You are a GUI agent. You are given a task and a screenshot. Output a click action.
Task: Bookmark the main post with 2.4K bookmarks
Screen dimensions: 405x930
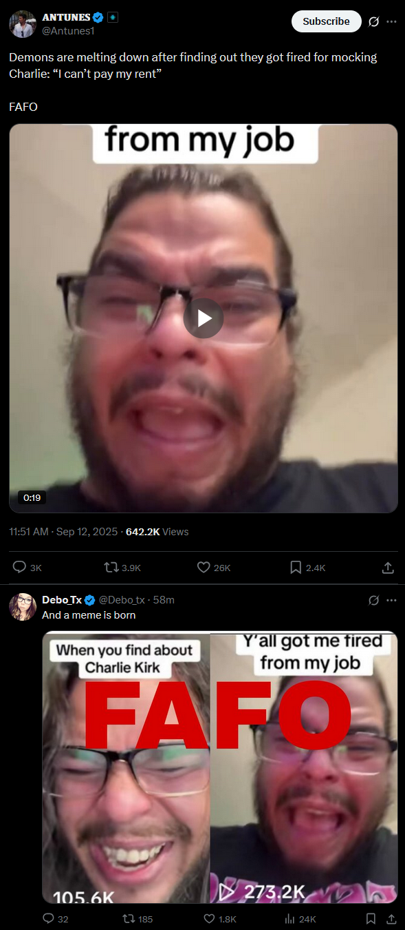click(307, 568)
